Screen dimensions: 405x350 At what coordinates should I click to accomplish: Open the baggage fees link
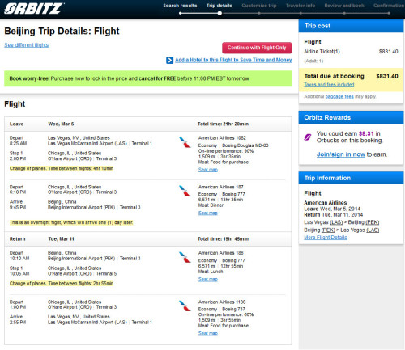click(339, 96)
